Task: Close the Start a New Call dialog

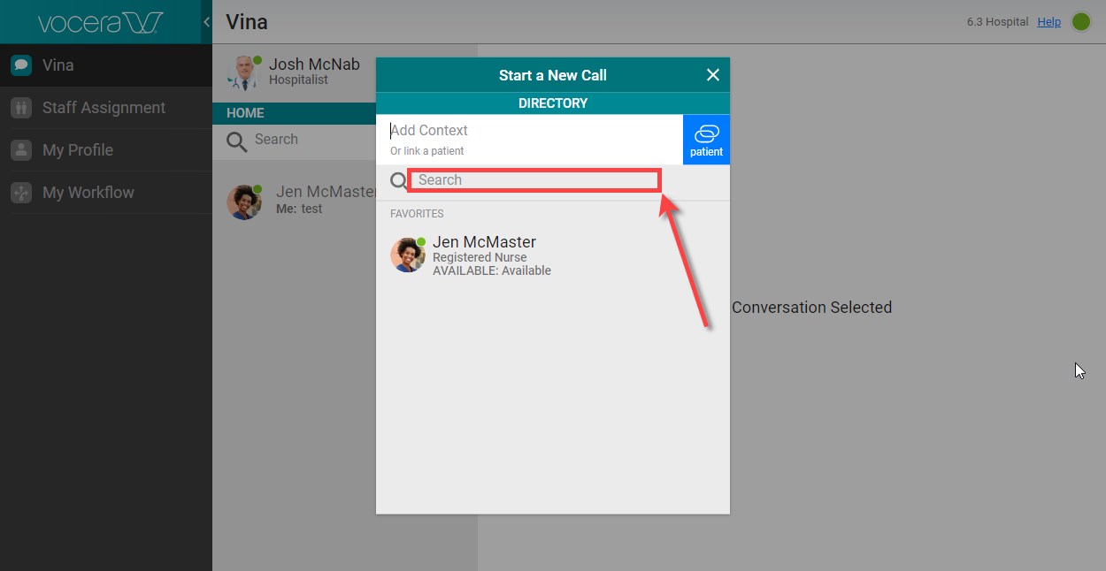Action: [x=713, y=75]
